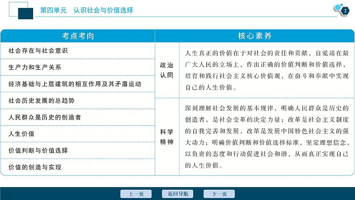Click the row 价值判断与价值选择
Viewport: 355px width, 200px height.
(78, 150)
